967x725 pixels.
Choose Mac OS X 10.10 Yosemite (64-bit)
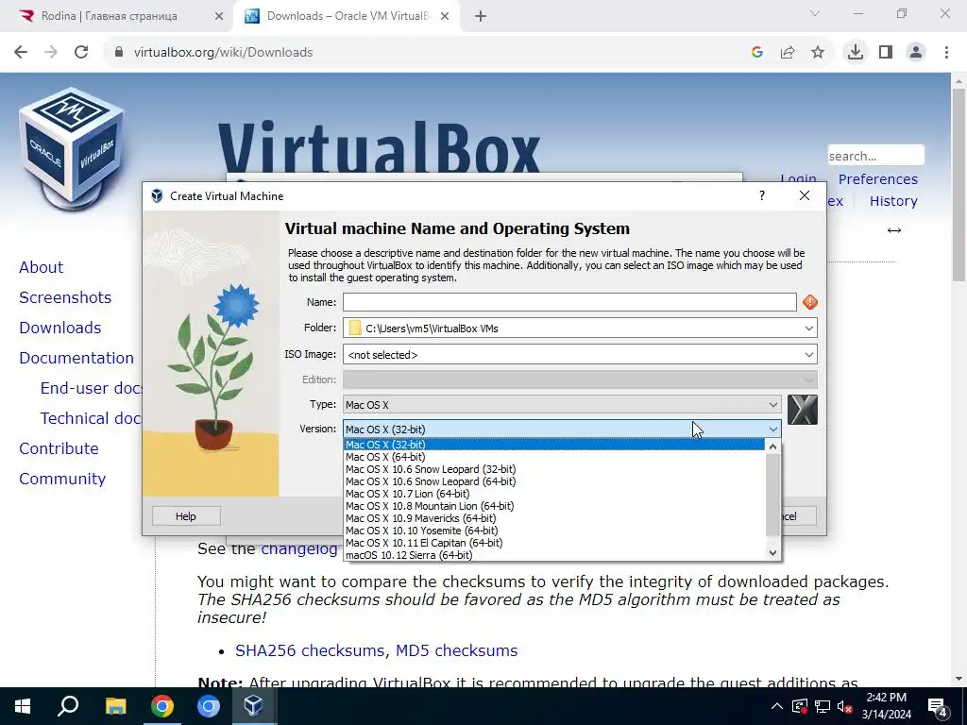pos(553,531)
